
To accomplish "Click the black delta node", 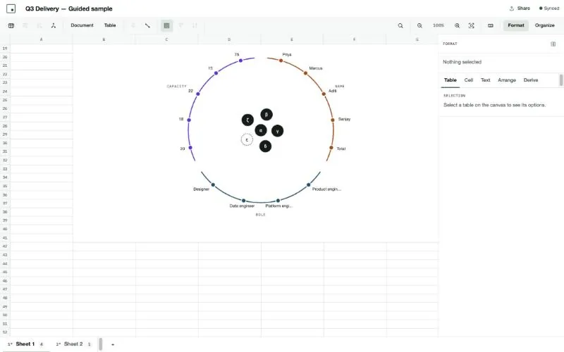I will [x=266, y=146].
